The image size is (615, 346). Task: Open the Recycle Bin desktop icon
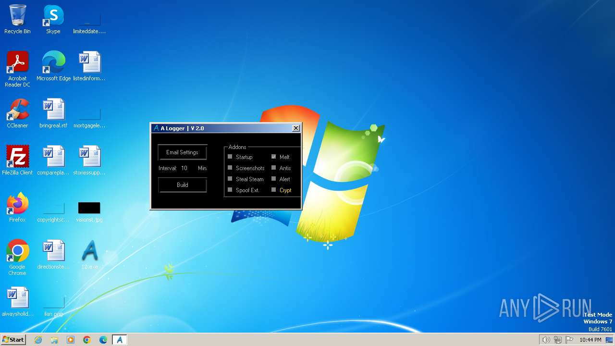[17, 19]
